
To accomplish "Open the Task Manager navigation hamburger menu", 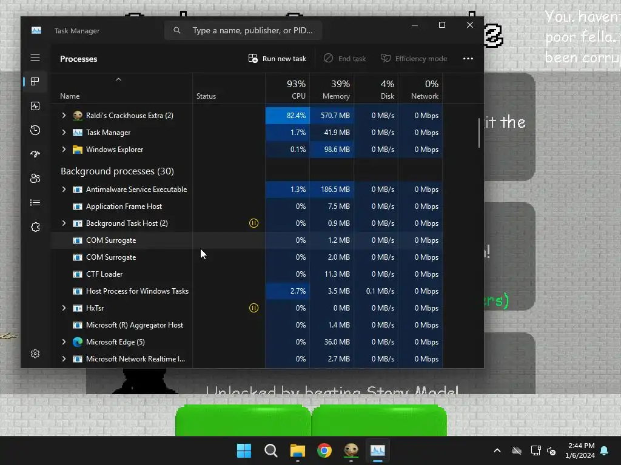I will (x=35, y=58).
